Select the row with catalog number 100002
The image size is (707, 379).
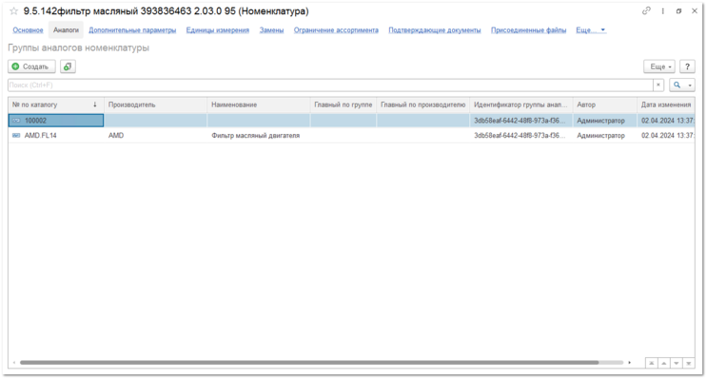pos(351,121)
